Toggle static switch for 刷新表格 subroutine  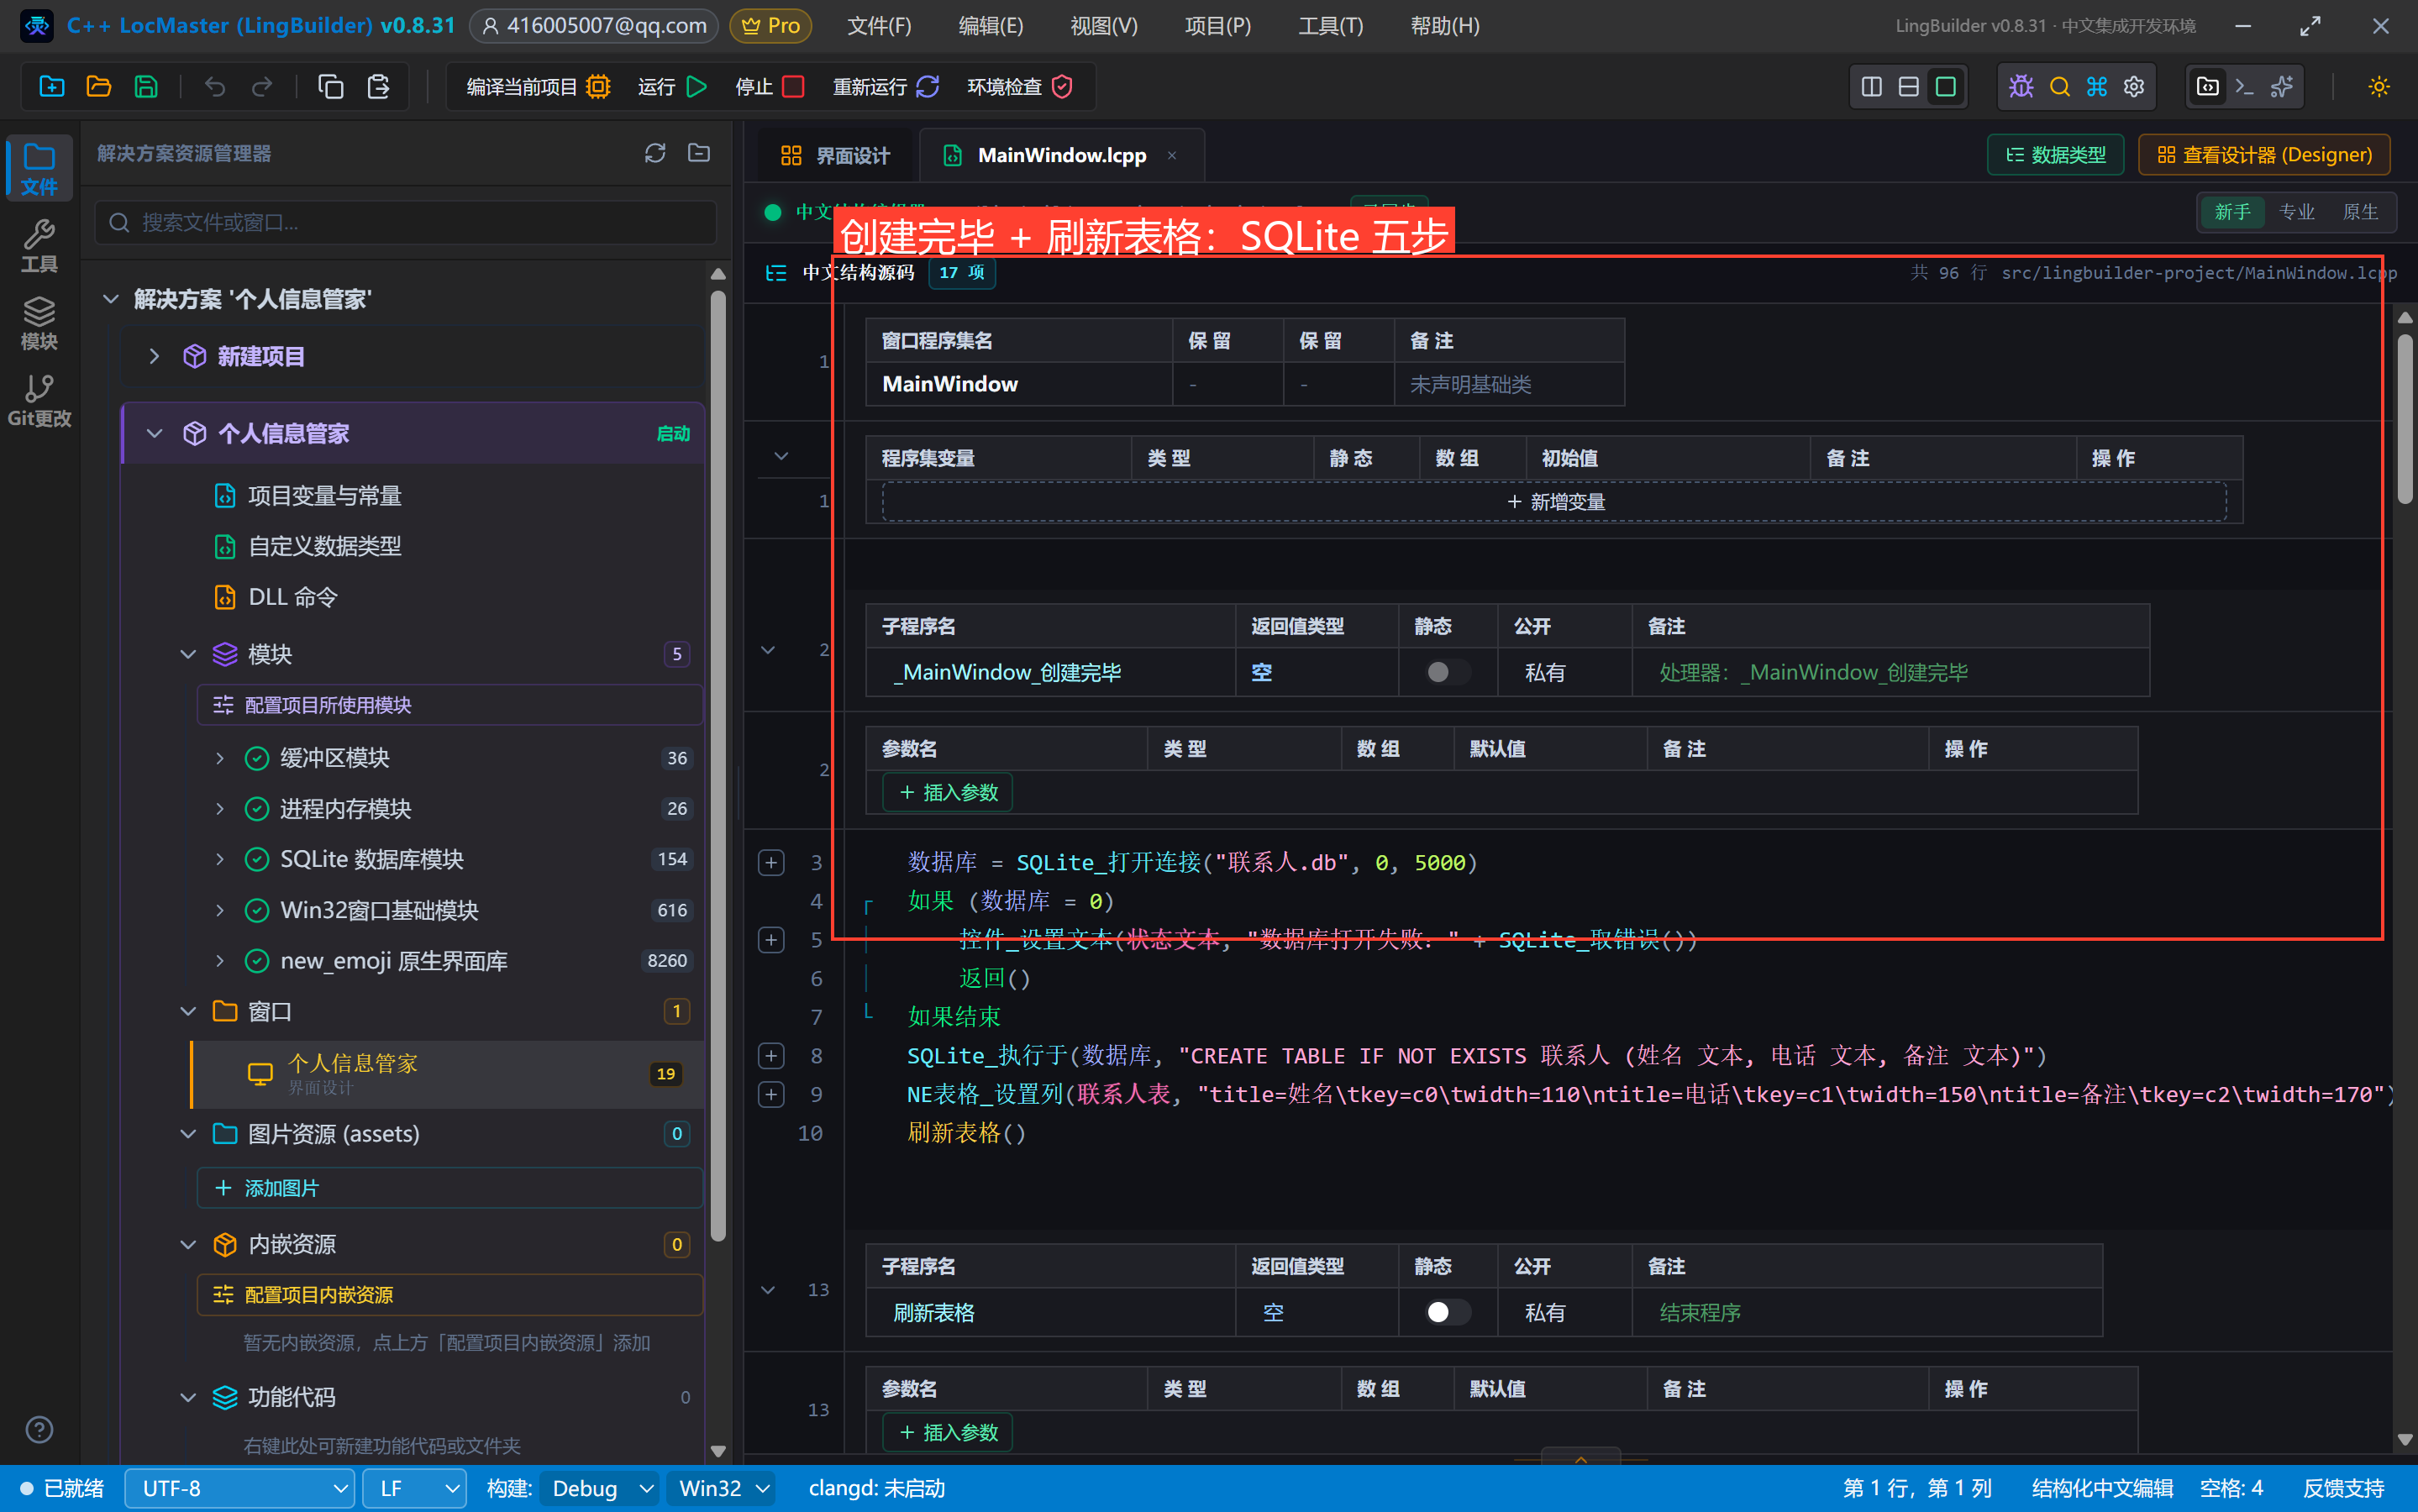[x=1447, y=1312]
